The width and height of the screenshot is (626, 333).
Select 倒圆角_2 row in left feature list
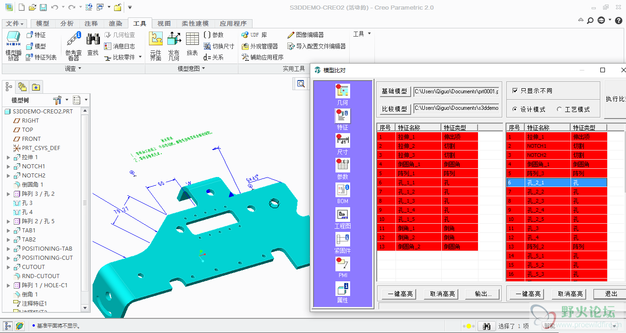(427, 247)
